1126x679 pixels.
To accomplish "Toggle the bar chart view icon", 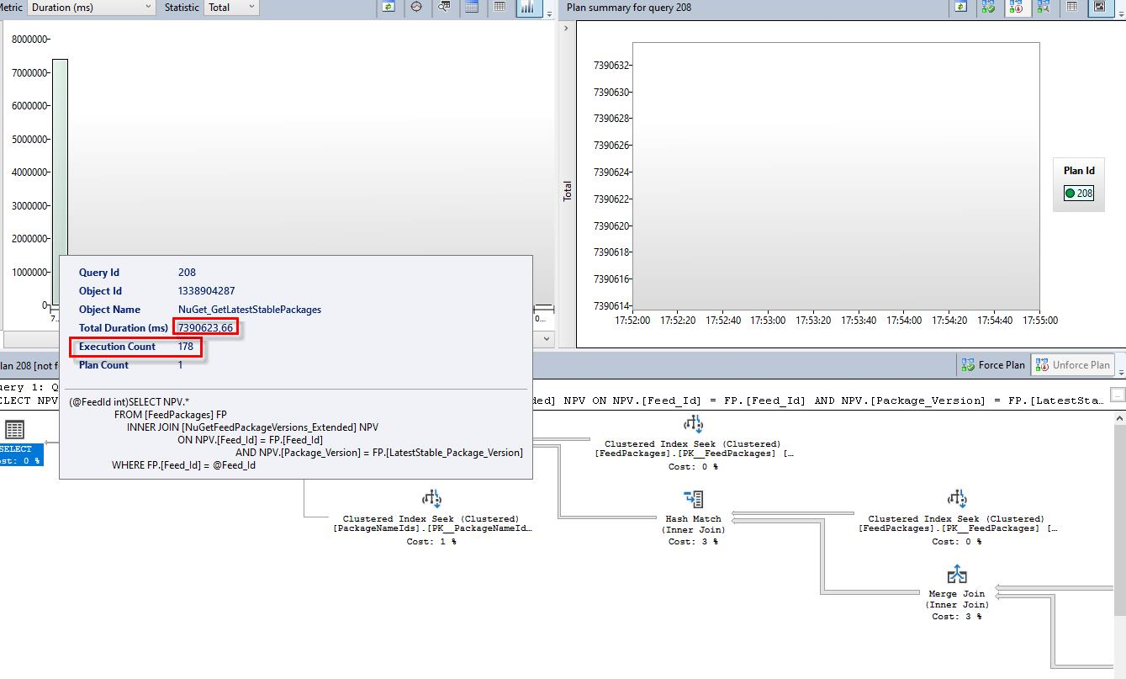I will [527, 7].
